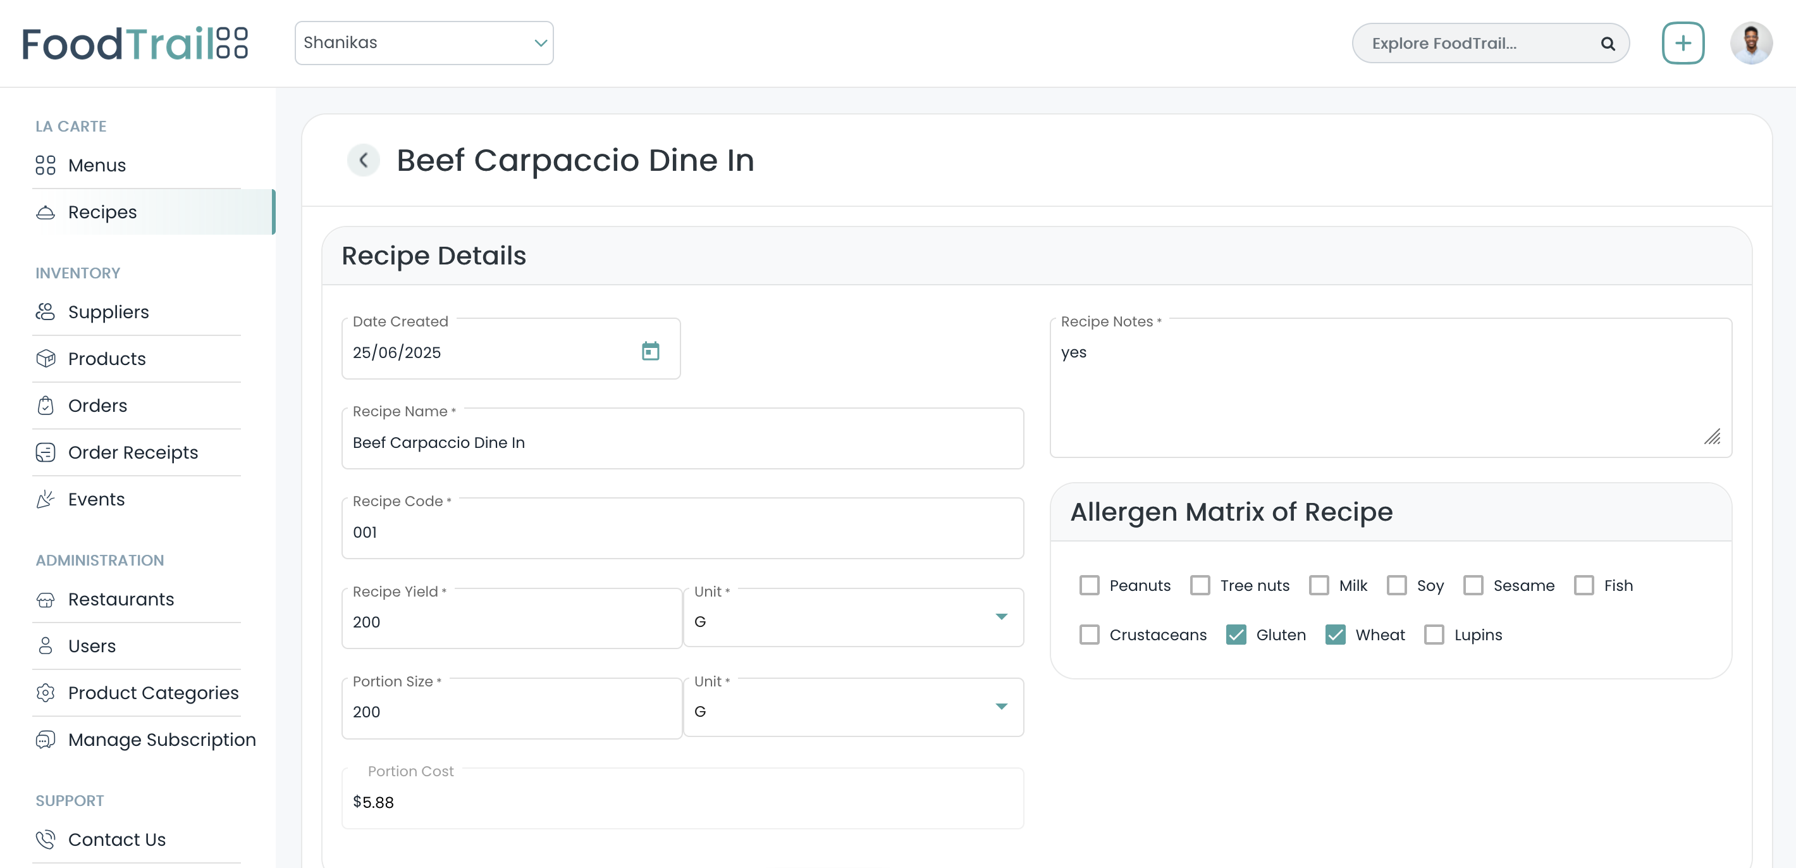The height and width of the screenshot is (868, 1796).
Task: Switch to the Recipes section
Action: (x=102, y=211)
